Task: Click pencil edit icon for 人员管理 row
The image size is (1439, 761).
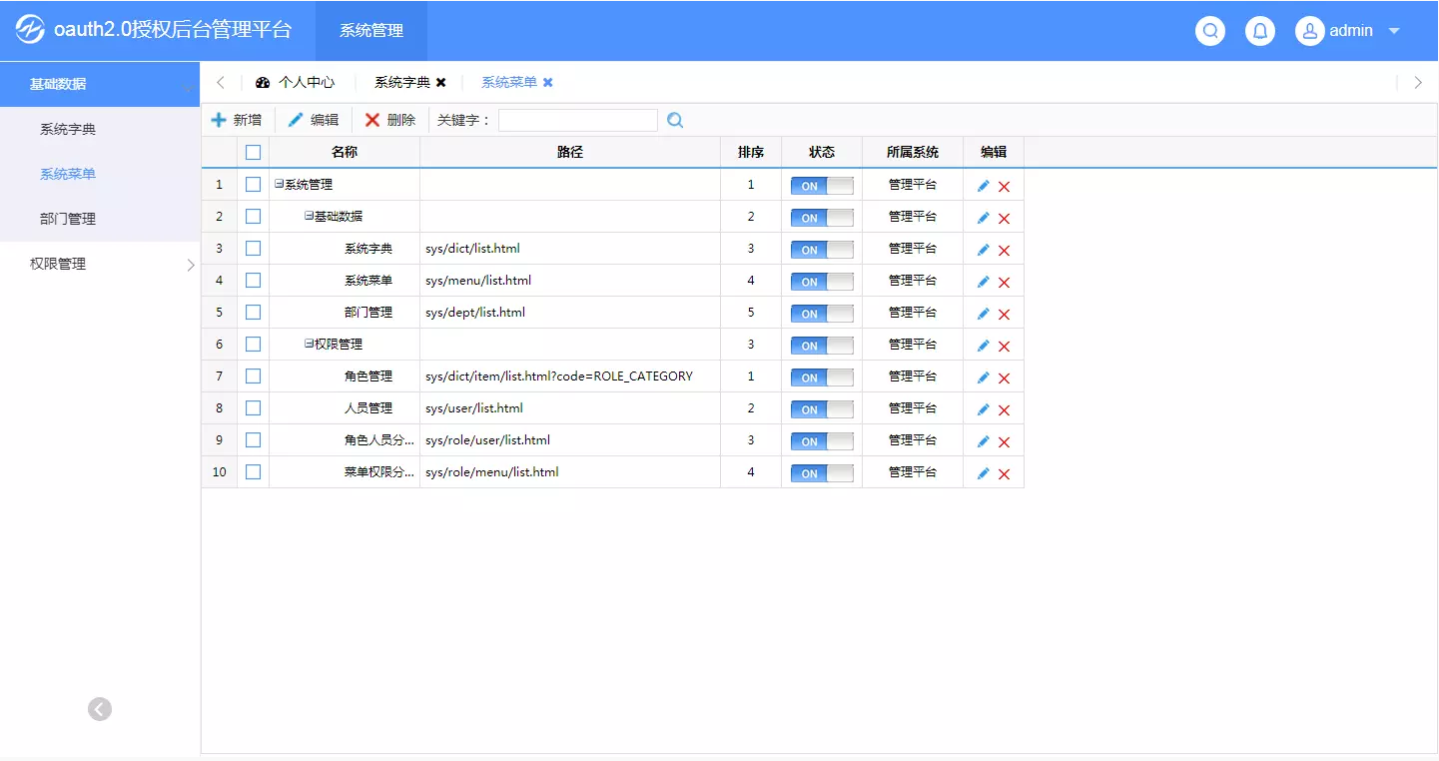Action: click(983, 409)
